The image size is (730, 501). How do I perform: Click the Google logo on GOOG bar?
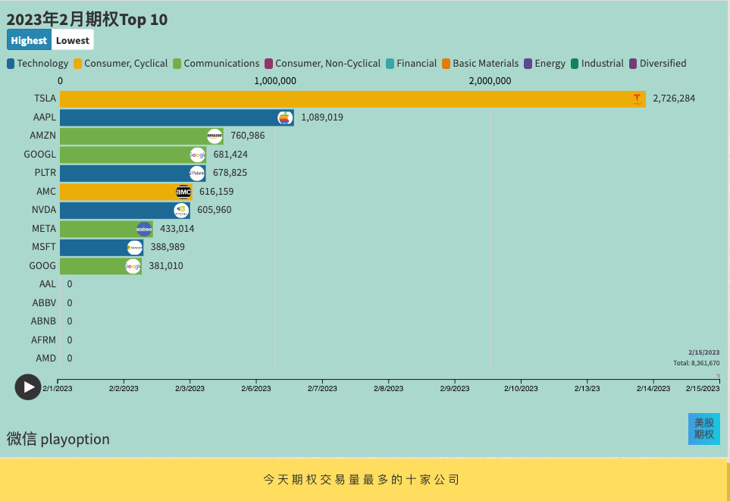pyautogui.click(x=133, y=266)
